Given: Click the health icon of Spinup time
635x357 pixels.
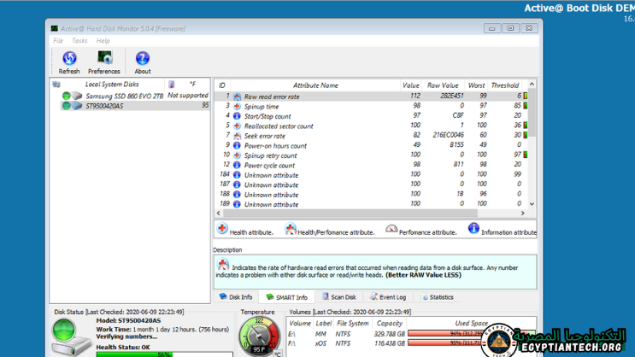Looking at the screenshot, I should (238, 106).
